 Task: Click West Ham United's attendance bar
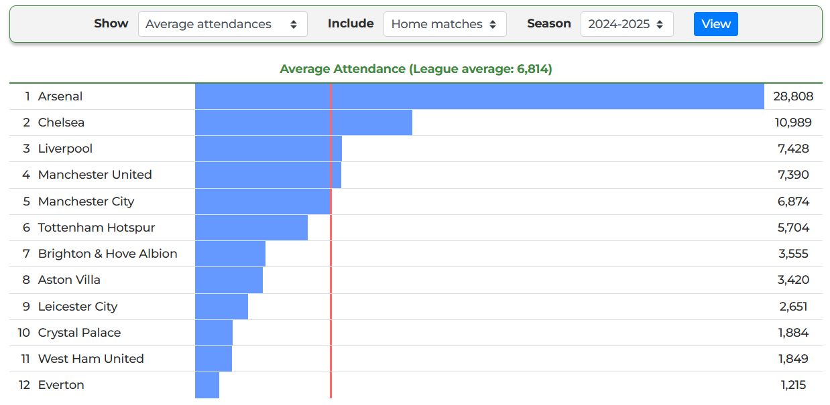[x=213, y=359]
